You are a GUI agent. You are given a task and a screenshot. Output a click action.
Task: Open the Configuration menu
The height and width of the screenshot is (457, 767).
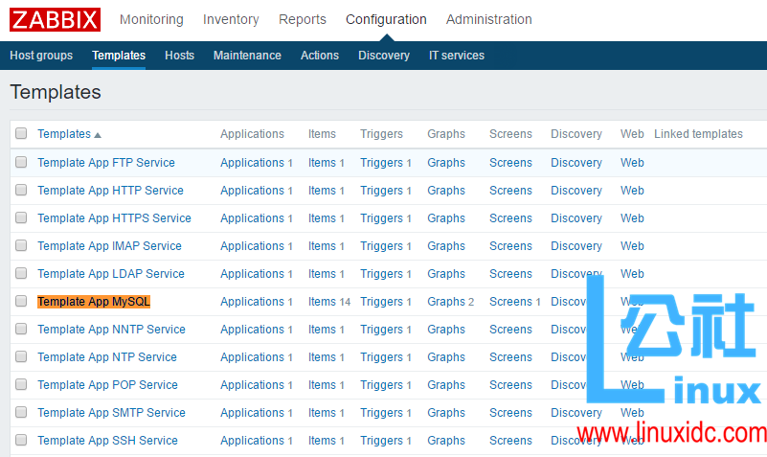(x=386, y=19)
